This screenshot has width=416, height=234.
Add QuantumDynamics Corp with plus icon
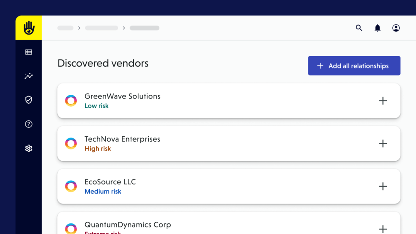point(383,229)
